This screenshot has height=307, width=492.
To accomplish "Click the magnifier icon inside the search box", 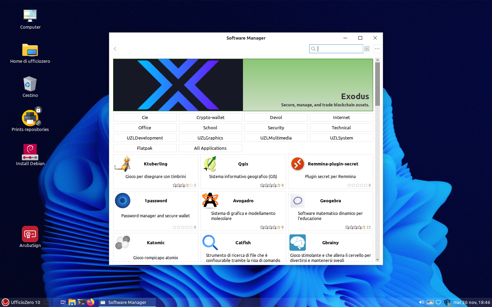I will tap(313, 49).
